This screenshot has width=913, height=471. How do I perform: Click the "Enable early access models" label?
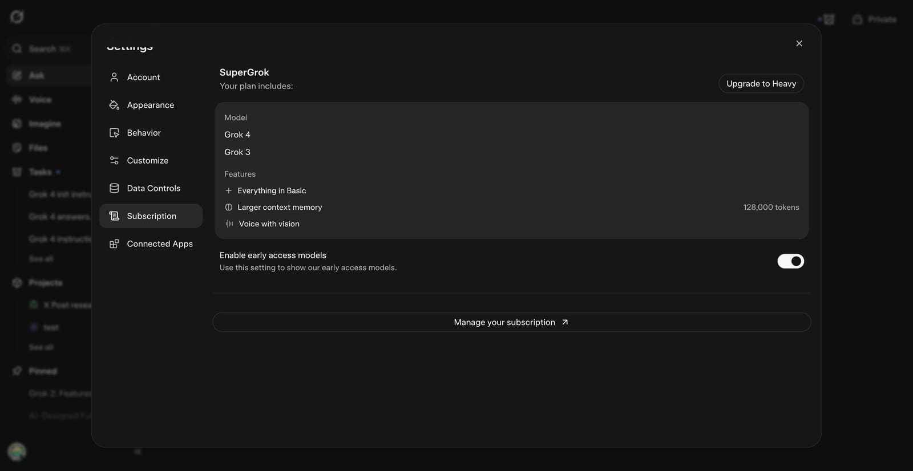point(273,255)
